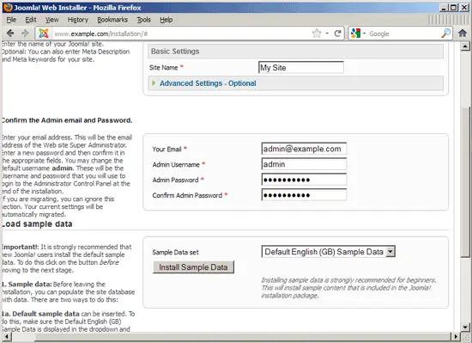Click the Google search engine icon
The image size is (472, 343).
(355, 34)
